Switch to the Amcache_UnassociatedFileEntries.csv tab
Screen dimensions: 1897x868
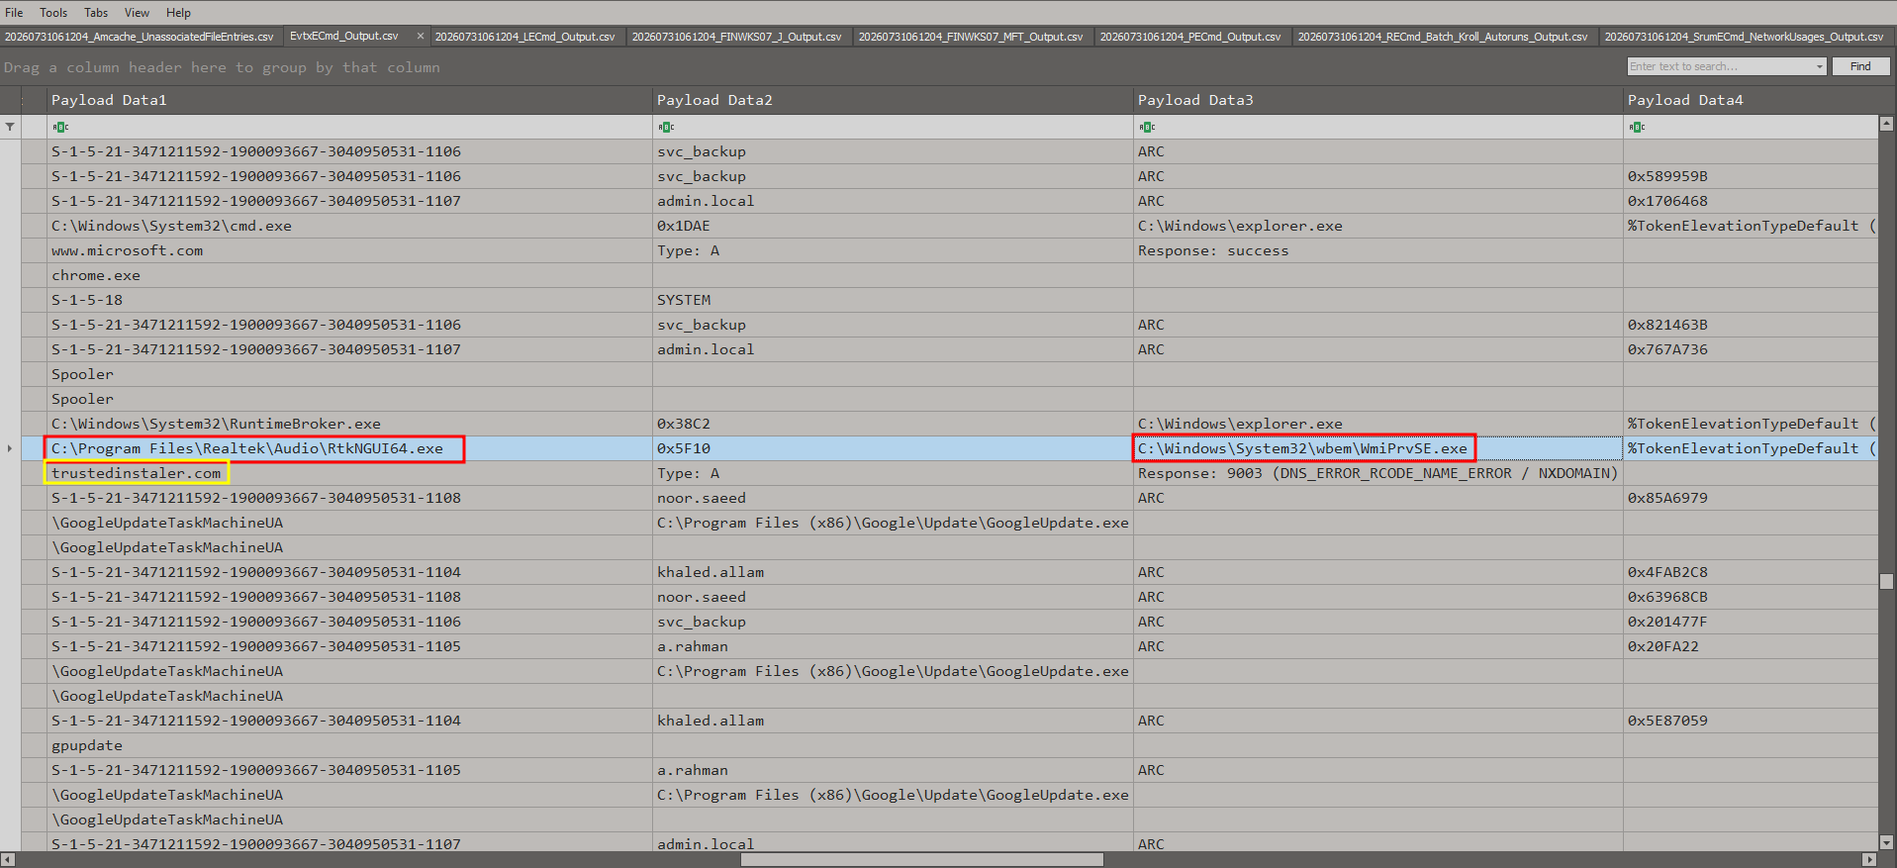(x=140, y=37)
